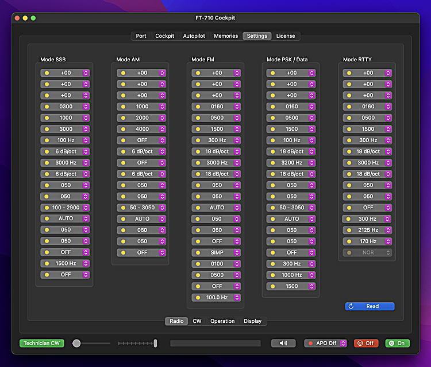
Task: Switch to the Cockpit tab
Action: point(165,36)
